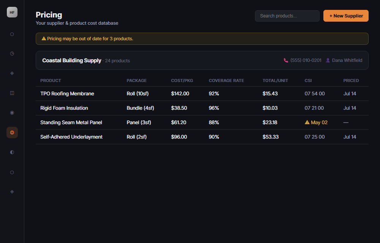The width and height of the screenshot is (380, 243).
Task: Open the Self-Adhered Underlayment product
Action: 71,137
